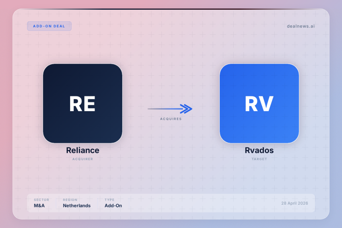This screenshot has height=228, width=342.
Task: Select the TARGET label under Rvados
Action: click(x=259, y=159)
